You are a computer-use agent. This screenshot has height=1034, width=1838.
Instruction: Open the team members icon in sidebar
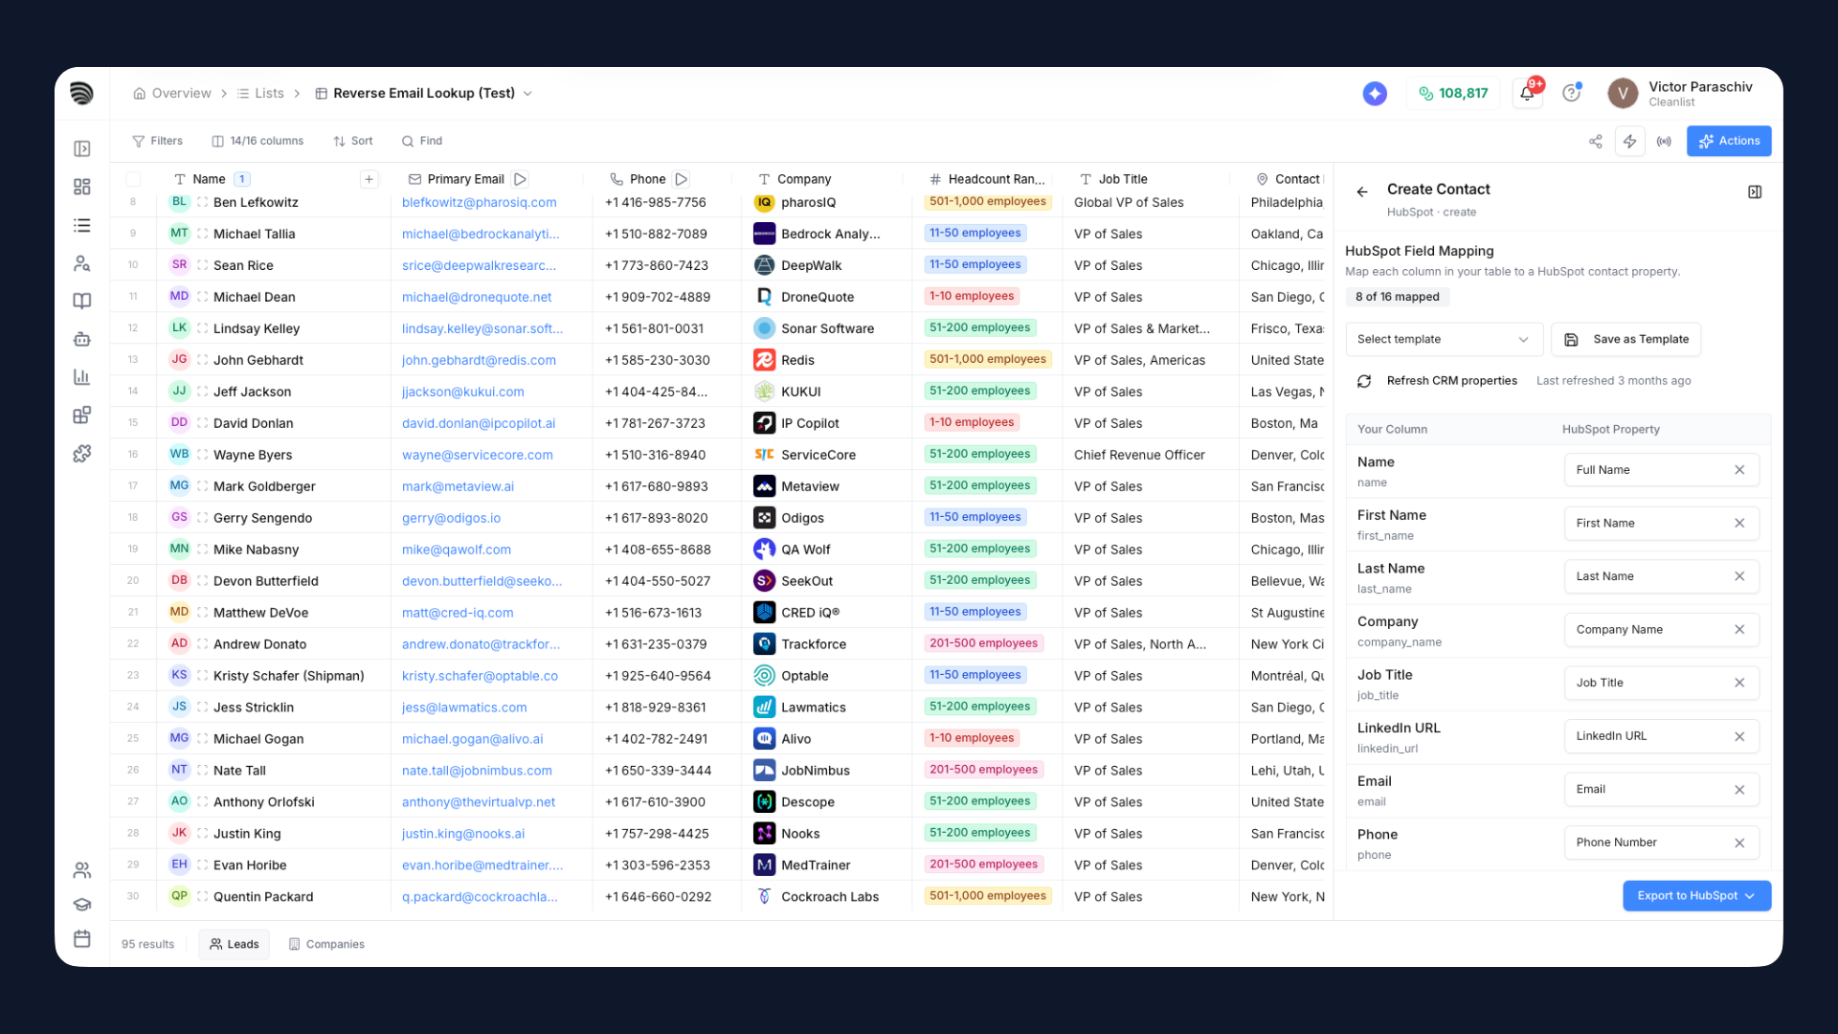[x=82, y=870]
